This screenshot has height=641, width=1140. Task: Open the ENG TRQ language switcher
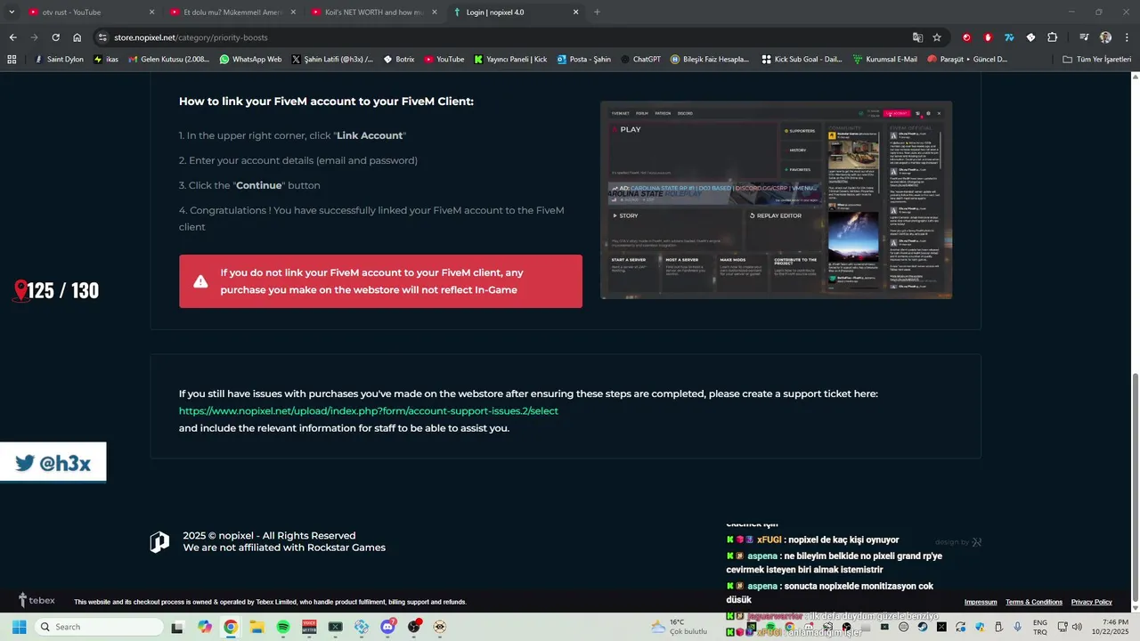click(x=1039, y=627)
